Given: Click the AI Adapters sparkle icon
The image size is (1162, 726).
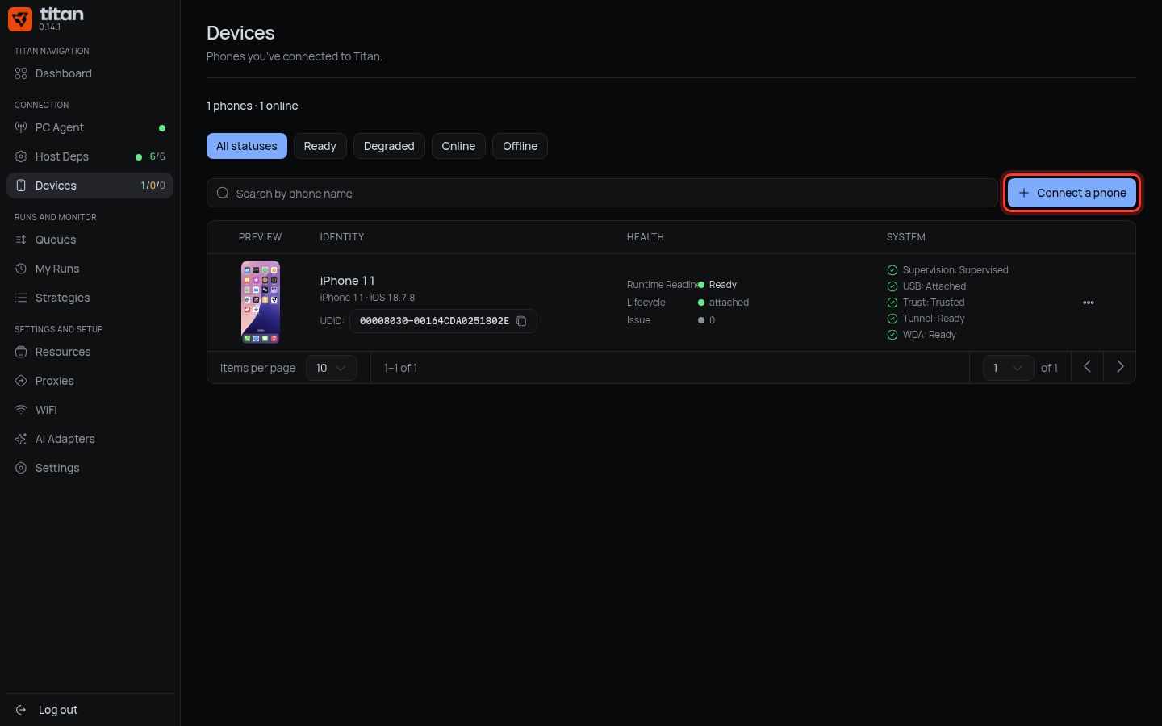Looking at the screenshot, I should [x=21, y=439].
